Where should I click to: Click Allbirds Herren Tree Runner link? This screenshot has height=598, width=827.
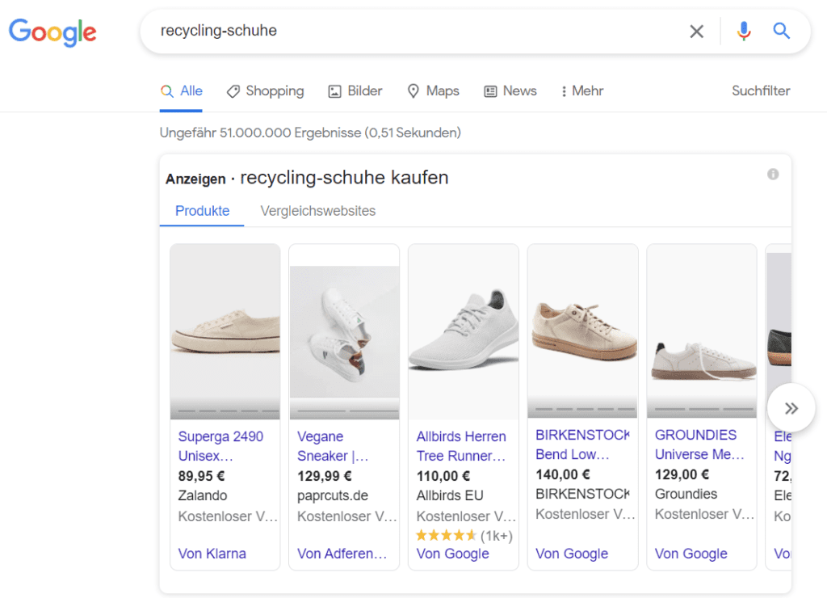point(461,446)
